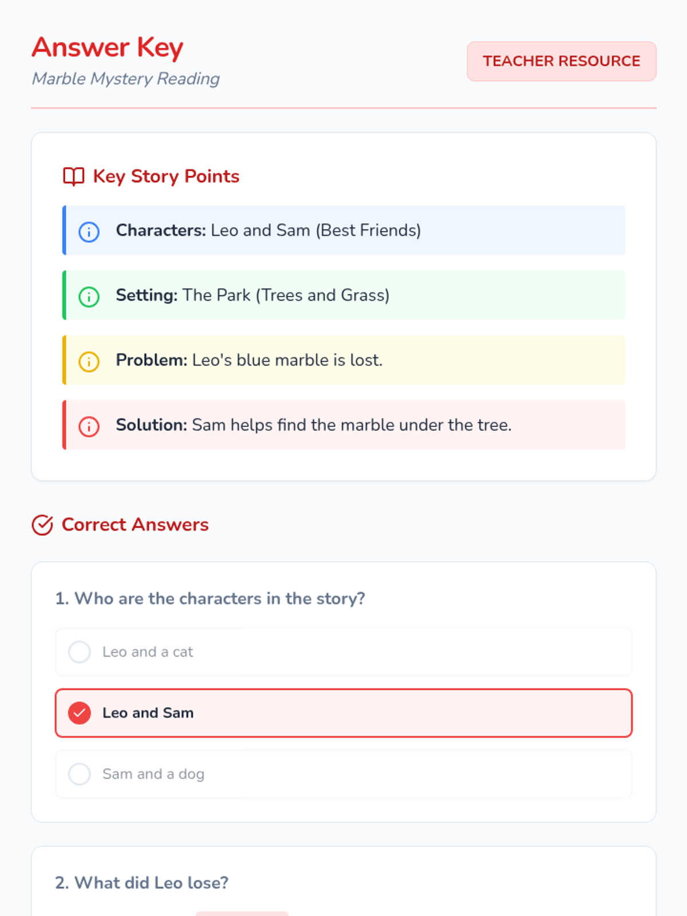This screenshot has height=916, width=687.
Task: Click the Characters story point row
Action: pos(343,230)
